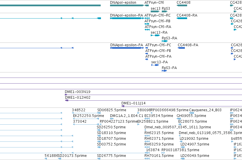Select BAC clone DME1-003N19
Viewport: 242px width, 160px height.
[x=77, y=92]
